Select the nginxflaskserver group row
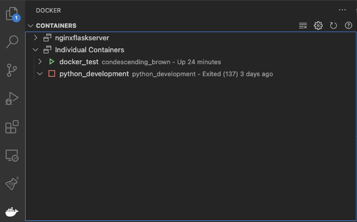Screen dimensions: 357x222 [x=191, y=38]
